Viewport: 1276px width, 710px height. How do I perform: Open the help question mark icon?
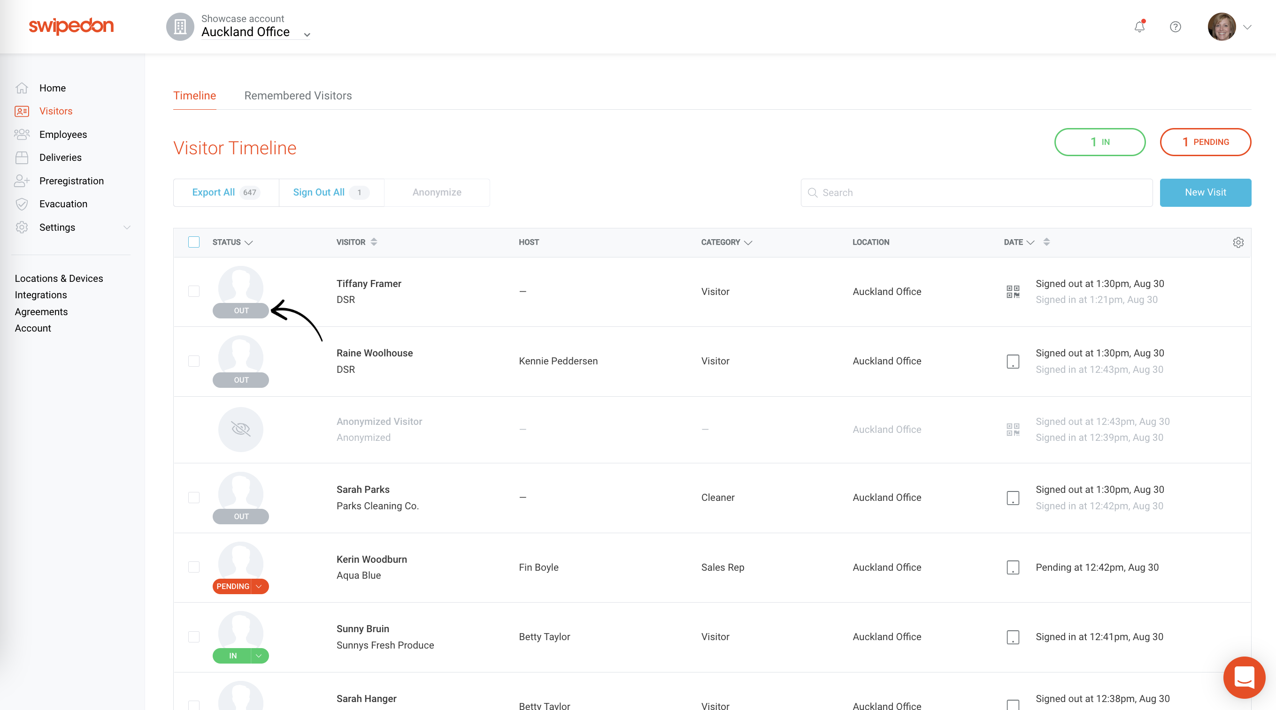click(1176, 27)
